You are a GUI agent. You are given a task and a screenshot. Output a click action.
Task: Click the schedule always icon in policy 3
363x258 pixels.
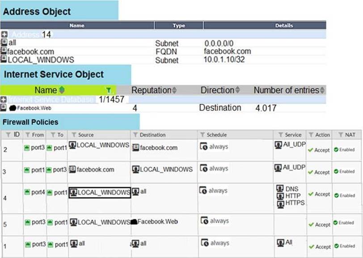(204, 169)
